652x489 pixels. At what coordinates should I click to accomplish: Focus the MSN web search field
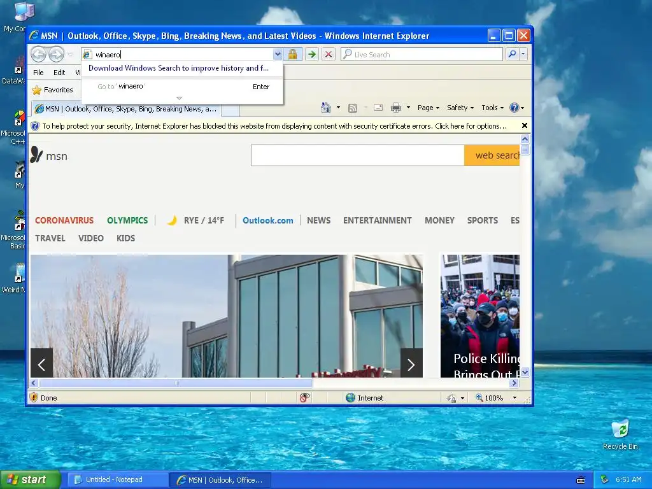tap(358, 155)
